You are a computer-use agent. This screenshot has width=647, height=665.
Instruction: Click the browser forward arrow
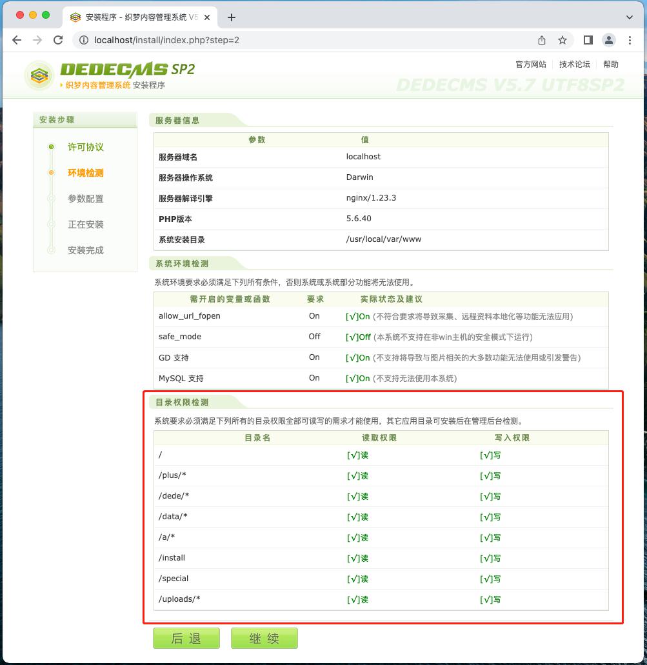coord(38,40)
